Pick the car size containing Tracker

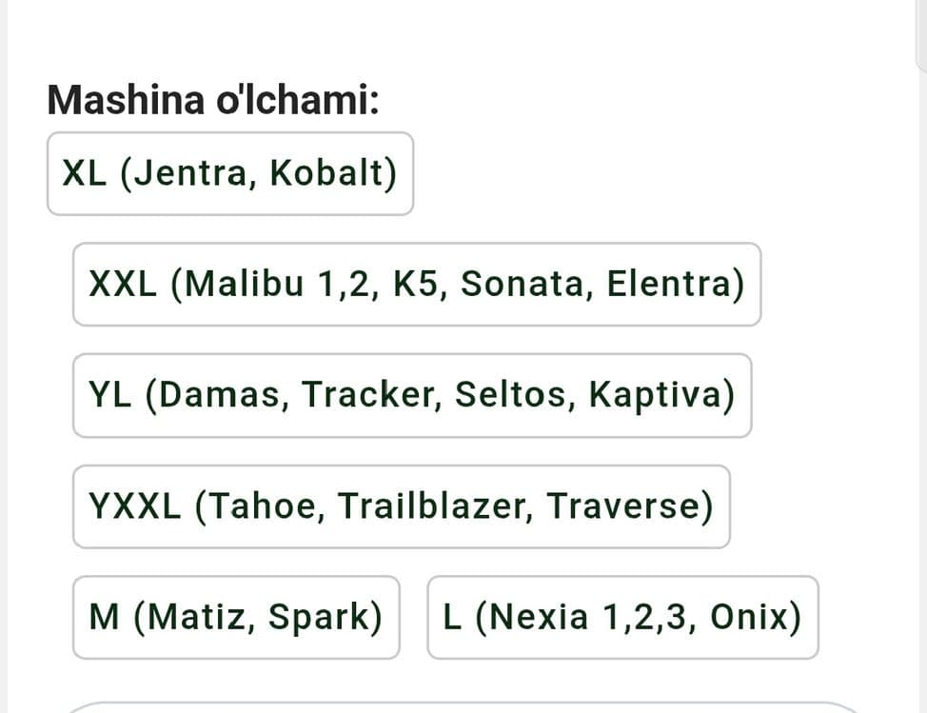412,395
